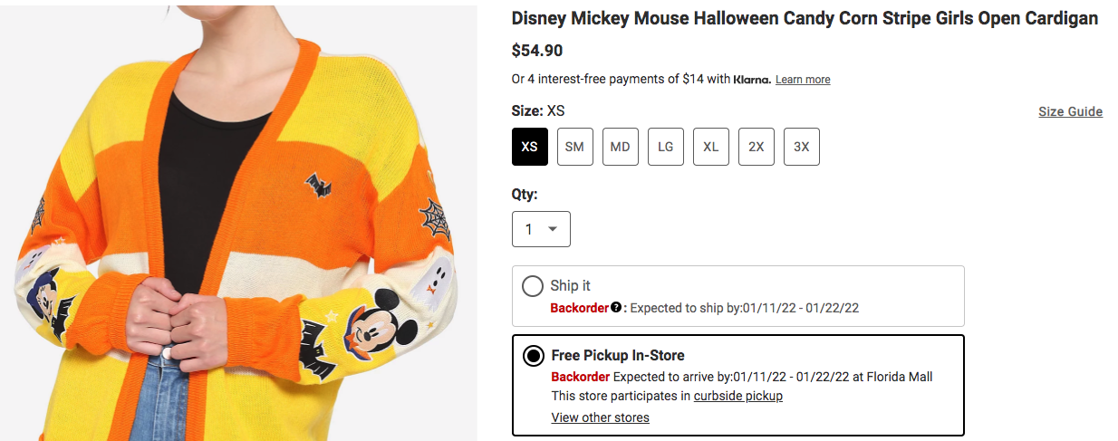Click Klarna Learn more link

click(803, 80)
